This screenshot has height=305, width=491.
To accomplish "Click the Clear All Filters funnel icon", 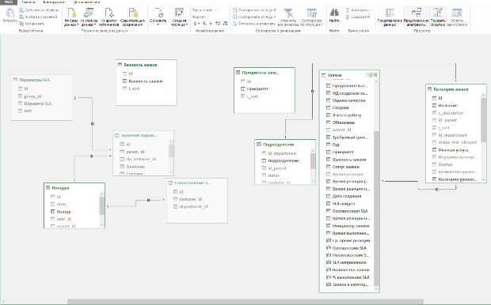I will coord(287,13).
